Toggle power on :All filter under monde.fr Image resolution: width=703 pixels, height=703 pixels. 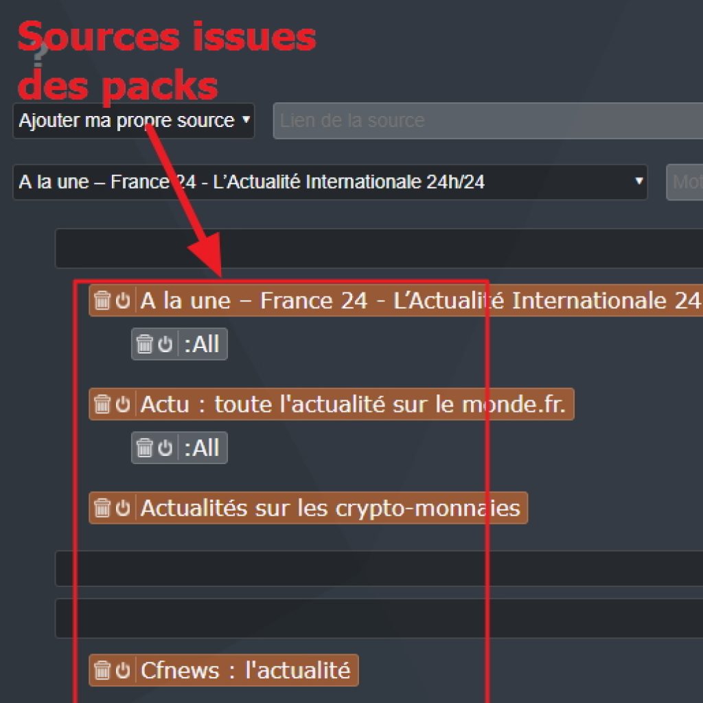pos(165,448)
